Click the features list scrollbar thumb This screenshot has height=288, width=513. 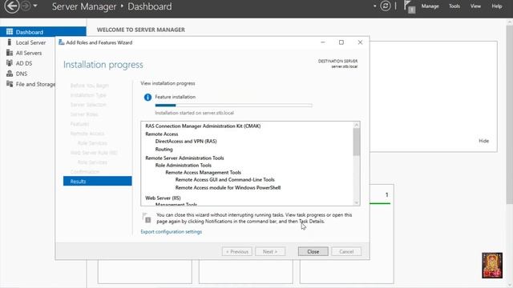pyautogui.click(x=356, y=142)
